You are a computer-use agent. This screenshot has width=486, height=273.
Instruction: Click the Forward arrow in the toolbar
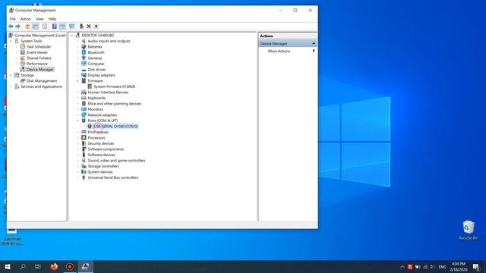[x=18, y=27]
